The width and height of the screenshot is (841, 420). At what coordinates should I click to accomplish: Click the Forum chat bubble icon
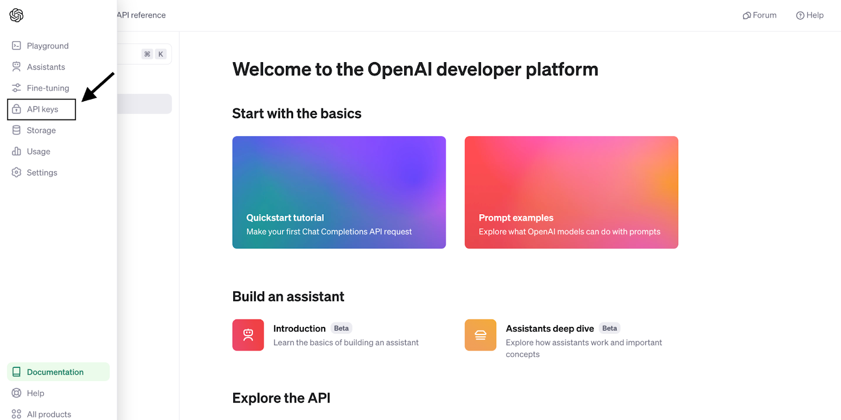[746, 15]
